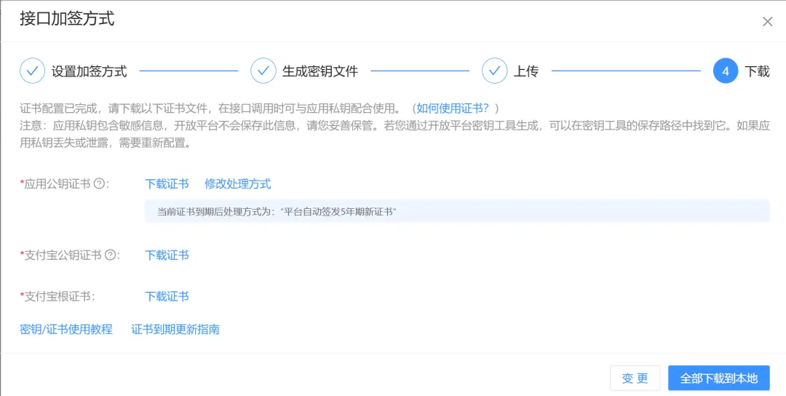
Task: Click the step 4 number circle
Action: coord(726,71)
